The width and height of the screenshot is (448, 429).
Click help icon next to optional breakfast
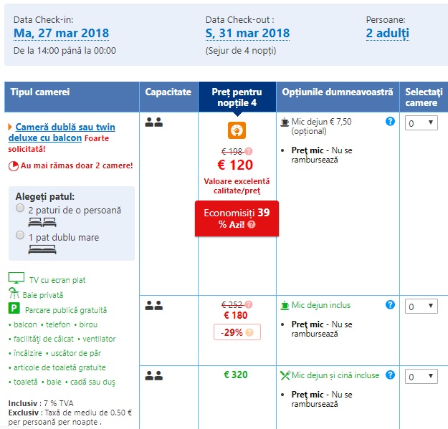pyautogui.click(x=390, y=122)
